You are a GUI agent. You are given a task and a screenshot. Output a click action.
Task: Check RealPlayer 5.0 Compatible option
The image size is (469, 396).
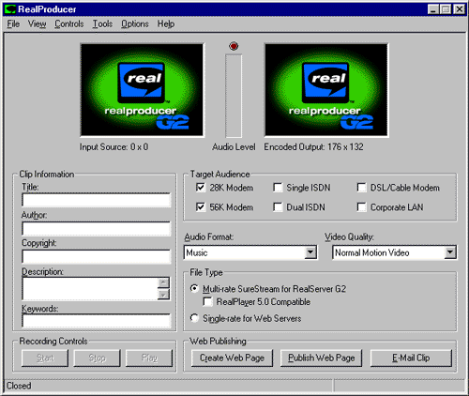point(207,302)
